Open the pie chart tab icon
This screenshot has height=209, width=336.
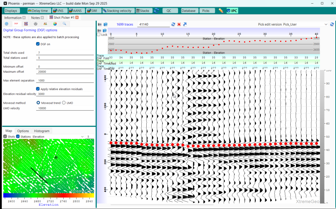pos(55,24)
